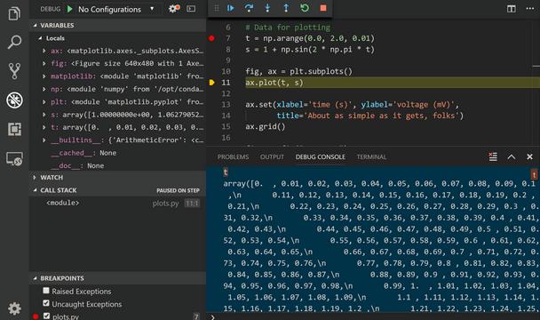Screen dimensions: 540x320
Task: Start debugging with the green play arrow
Action: coord(70,9)
